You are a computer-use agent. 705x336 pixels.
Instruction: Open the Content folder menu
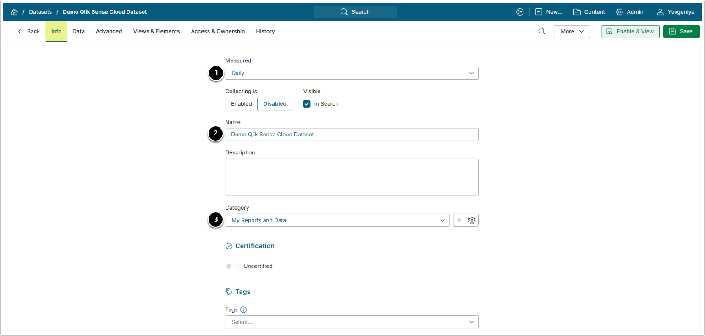pyautogui.click(x=589, y=12)
